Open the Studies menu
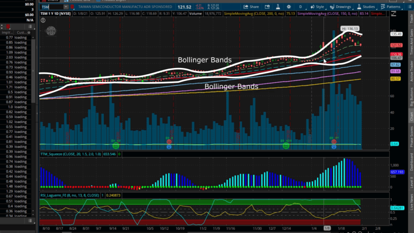This screenshot has height=233, width=414. (365, 7)
